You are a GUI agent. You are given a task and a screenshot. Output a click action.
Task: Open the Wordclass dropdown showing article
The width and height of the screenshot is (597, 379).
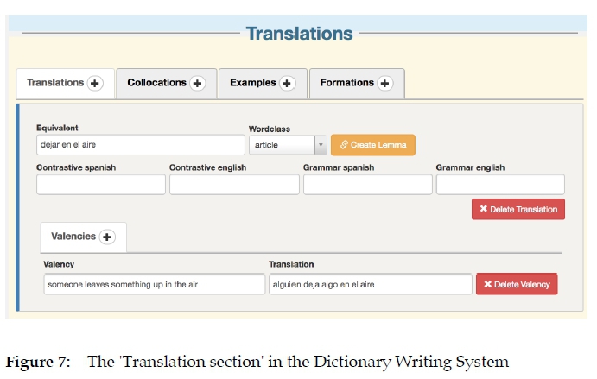(288, 145)
